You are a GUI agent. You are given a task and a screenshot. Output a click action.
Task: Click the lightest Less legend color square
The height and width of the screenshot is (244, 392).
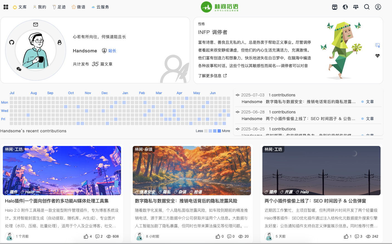coord(206,131)
